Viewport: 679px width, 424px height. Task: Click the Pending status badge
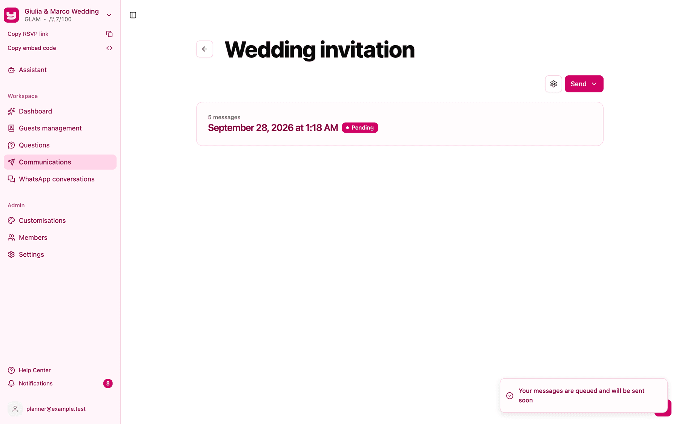(x=360, y=128)
